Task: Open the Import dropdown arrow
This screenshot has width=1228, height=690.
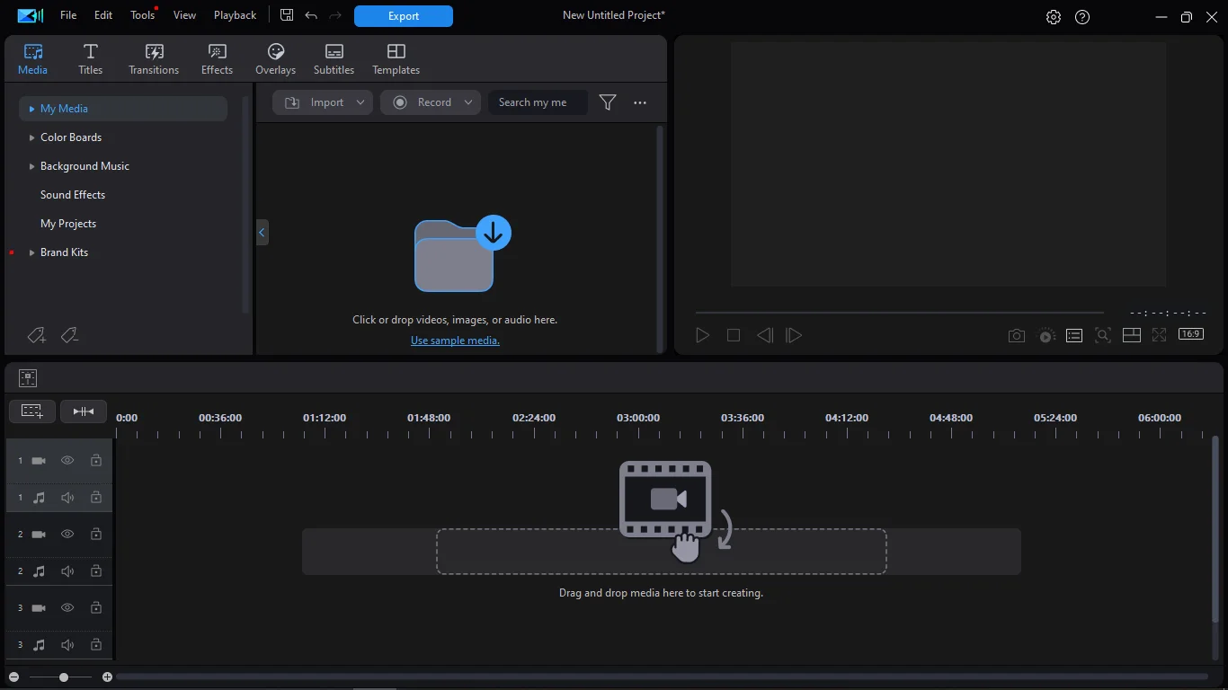Action: pos(360,102)
